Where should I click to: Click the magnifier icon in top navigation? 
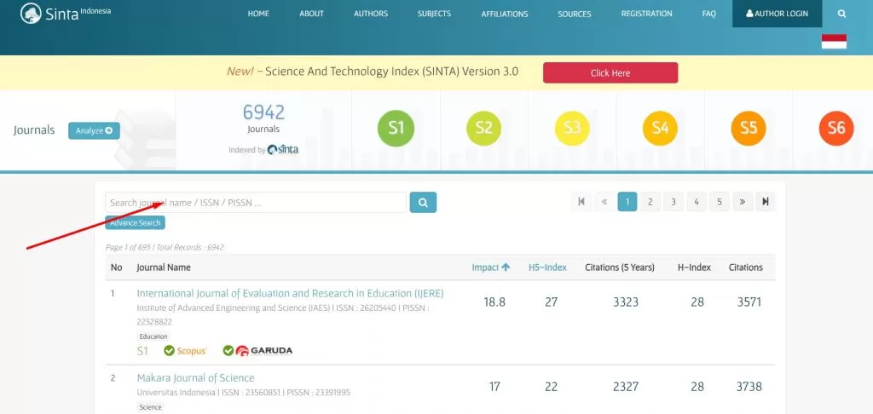(x=841, y=14)
